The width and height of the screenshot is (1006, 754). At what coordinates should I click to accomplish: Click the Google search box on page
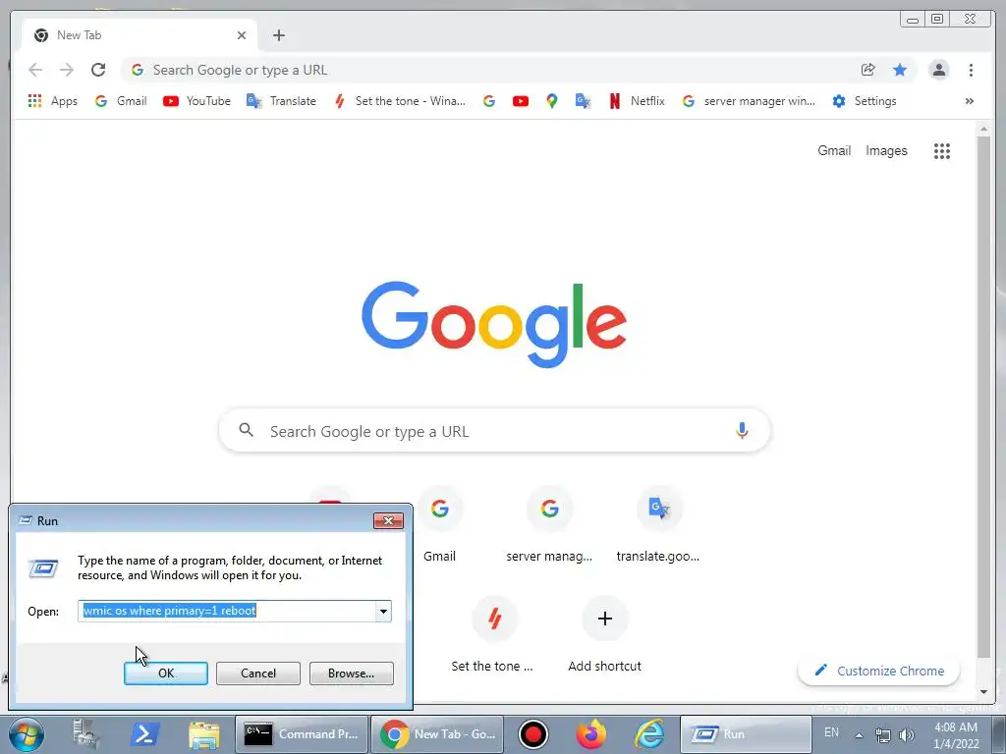click(495, 431)
